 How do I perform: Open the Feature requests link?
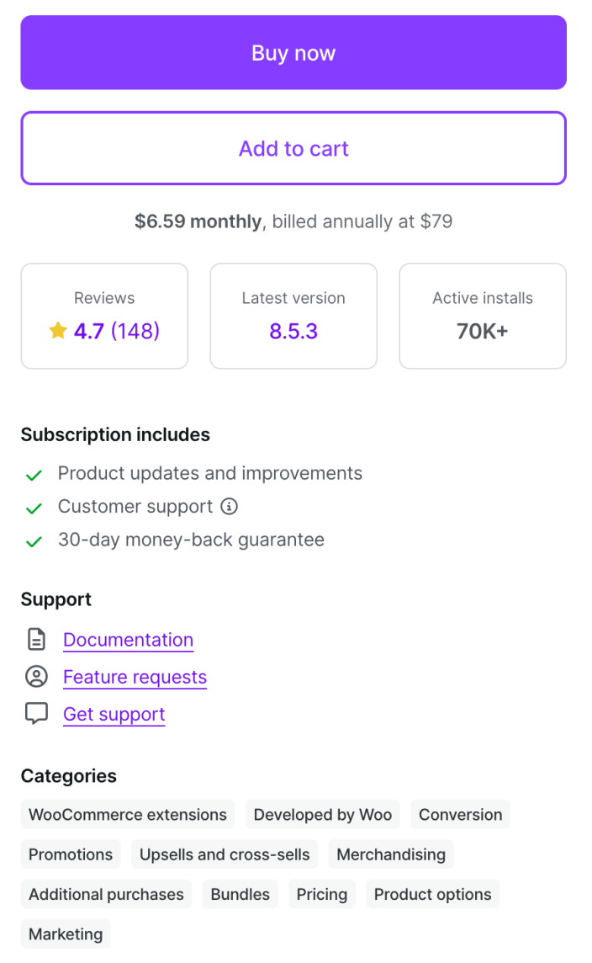point(135,677)
